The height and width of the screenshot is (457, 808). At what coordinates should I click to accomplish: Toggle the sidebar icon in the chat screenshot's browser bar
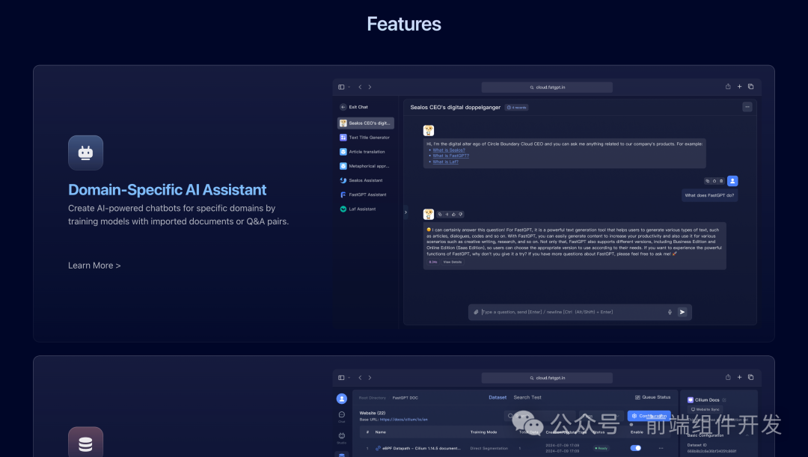341,87
